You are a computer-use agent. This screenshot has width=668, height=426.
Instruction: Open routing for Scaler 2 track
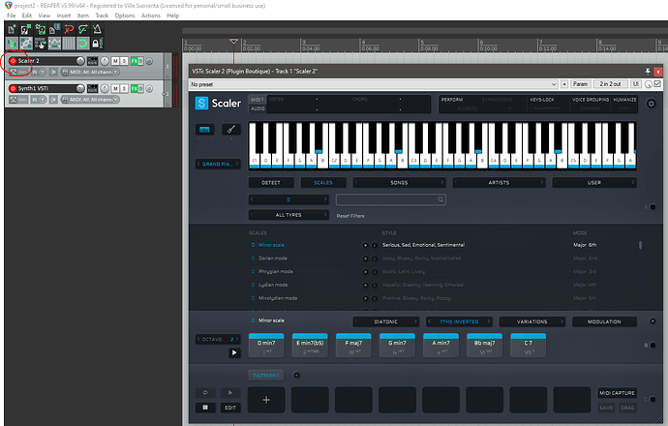click(92, 61)
